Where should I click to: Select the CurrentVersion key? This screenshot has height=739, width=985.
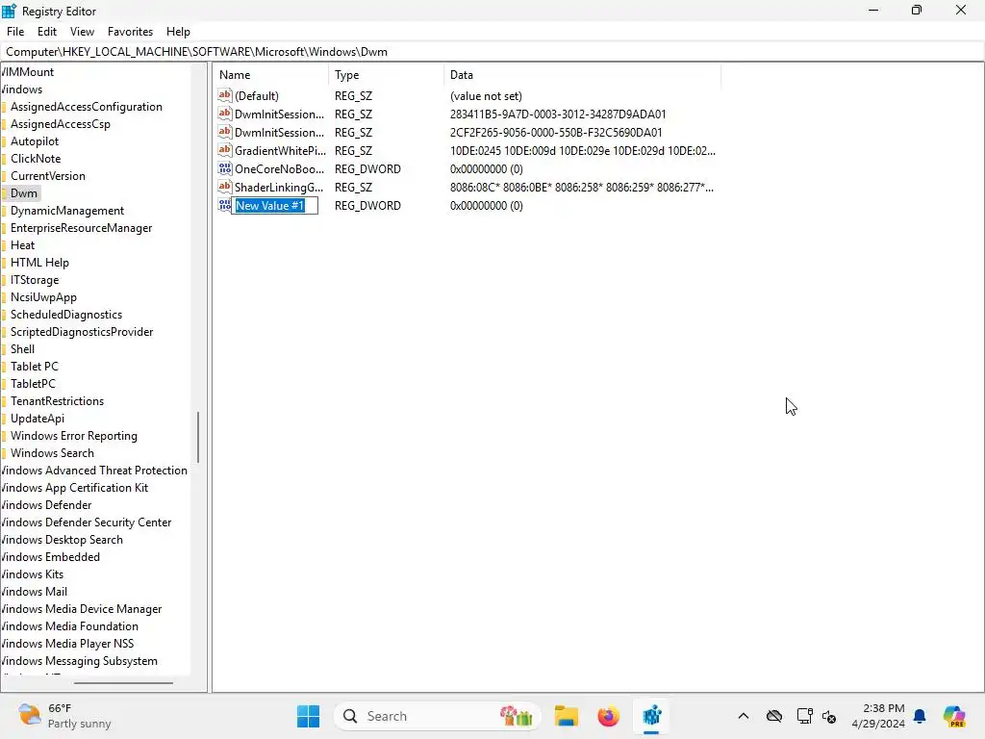[x=48, y=176]
